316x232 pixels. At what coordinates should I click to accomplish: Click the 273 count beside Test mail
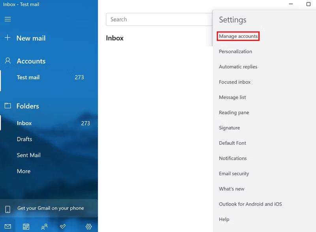(x=79, y=77)
